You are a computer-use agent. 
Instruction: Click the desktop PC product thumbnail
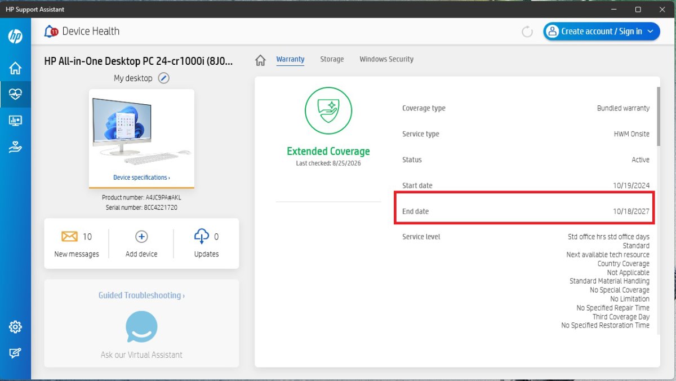click(x=141, y=131)
